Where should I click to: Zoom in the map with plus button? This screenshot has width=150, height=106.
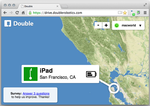pyautogui.click(x=106, y=25)
